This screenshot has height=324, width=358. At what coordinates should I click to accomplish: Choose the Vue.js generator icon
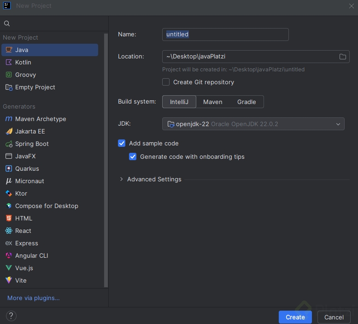pyautogui.click(x=9, y=268)
